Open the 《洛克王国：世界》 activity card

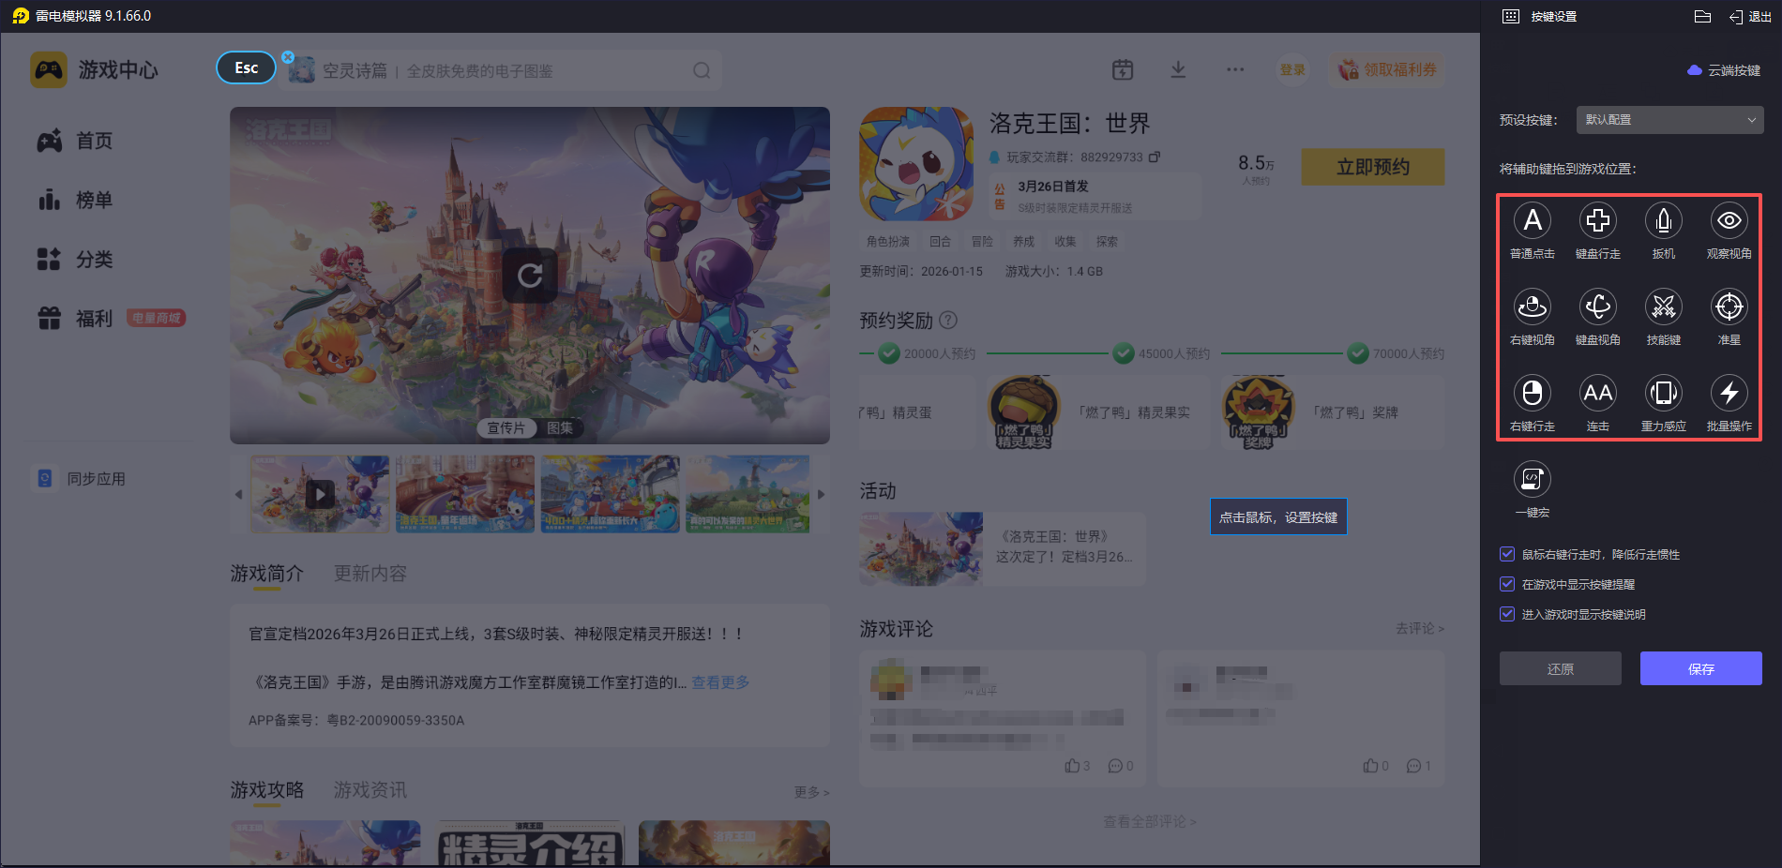(1003, 549)
